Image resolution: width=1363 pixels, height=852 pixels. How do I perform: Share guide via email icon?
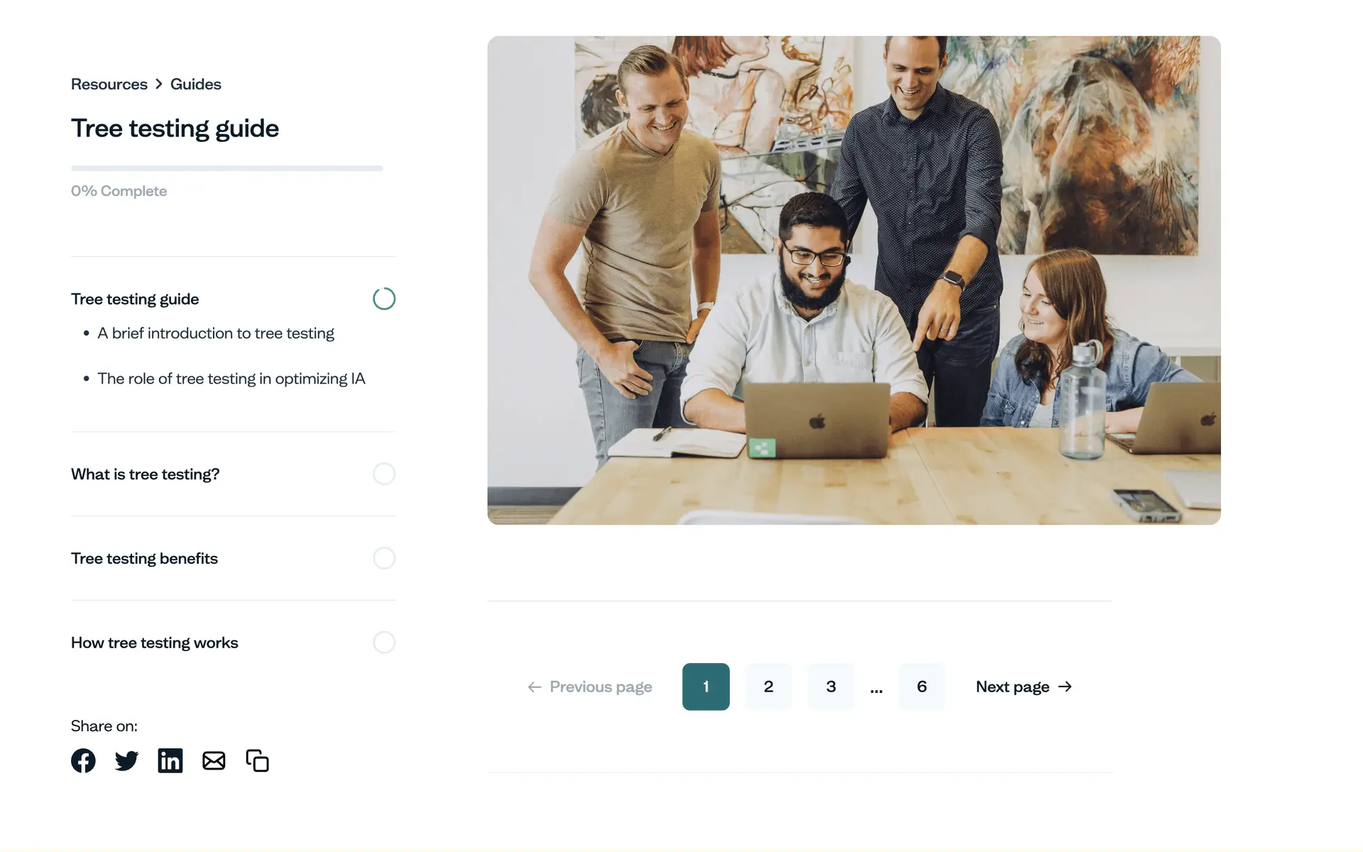(x=214, y=760)
